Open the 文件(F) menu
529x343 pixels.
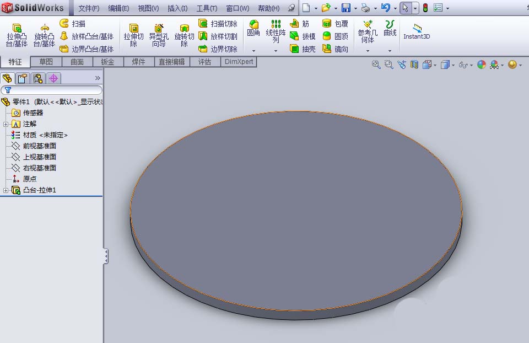point(89,8)
